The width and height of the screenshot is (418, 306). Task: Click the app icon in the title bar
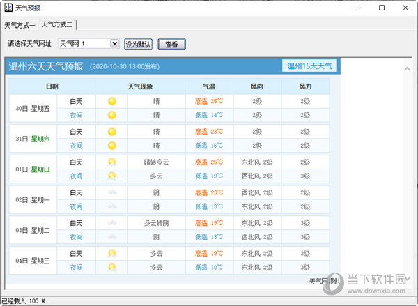click(7, 8)
